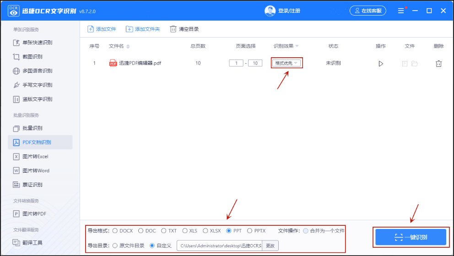Start recognition with the play icon
Image resolution: width=454 pixels, height=256 pixels.
(x=381, y=63)
